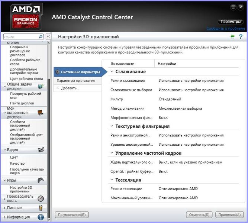Click the monitor icon next to Общие задачи дисплея

coord(41,86)
